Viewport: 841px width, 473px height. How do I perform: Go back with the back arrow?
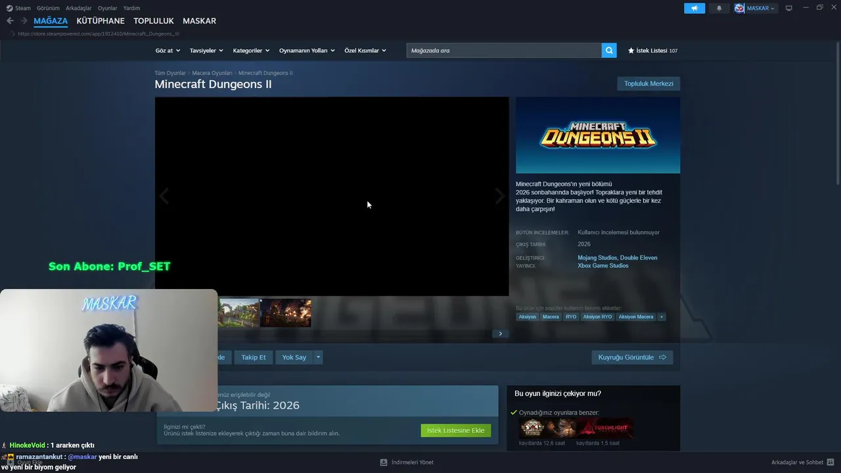pos(10,21)
